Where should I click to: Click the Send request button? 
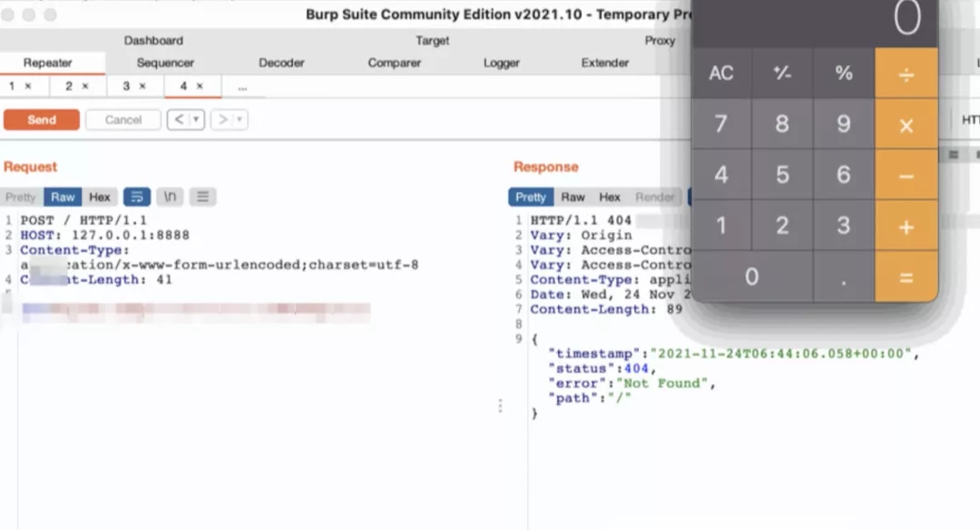[41, 120]
